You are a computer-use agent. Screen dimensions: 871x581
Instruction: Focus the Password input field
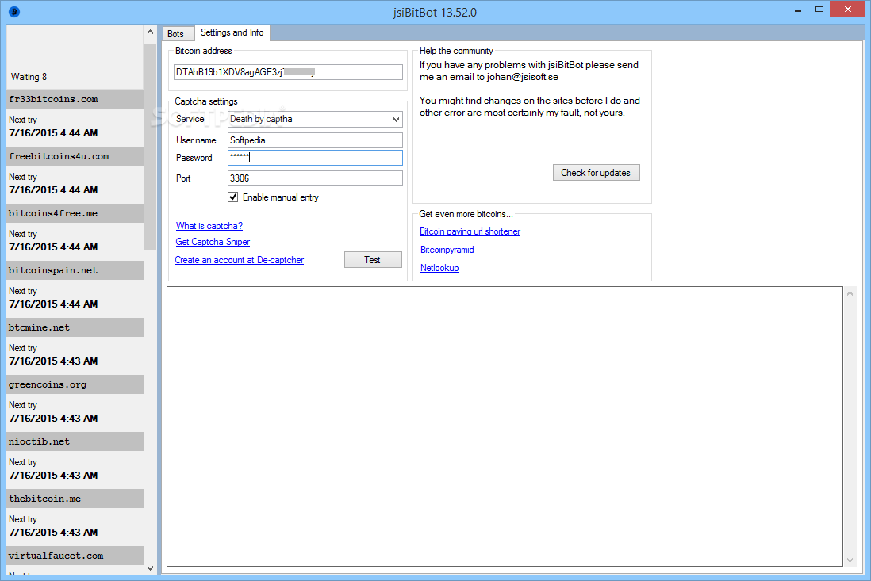tap(315, 158)
